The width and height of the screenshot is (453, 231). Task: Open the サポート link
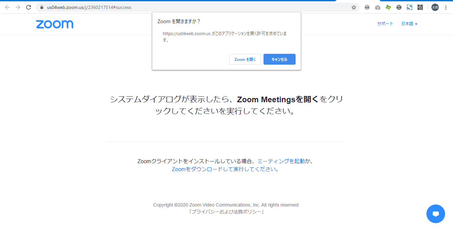coord(385,24)
